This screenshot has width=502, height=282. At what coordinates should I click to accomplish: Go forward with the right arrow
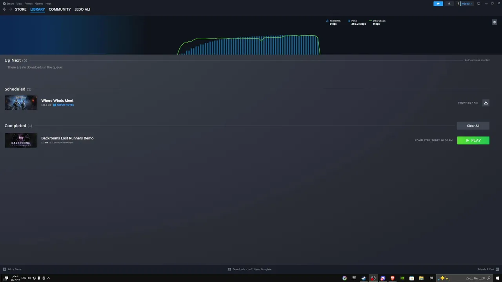[11, 9]
